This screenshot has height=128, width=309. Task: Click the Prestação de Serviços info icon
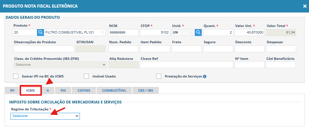click(205, 76)
